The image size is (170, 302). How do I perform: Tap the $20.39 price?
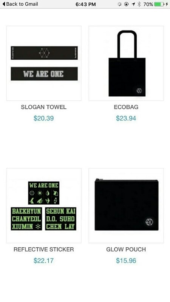tap(44, 118)
